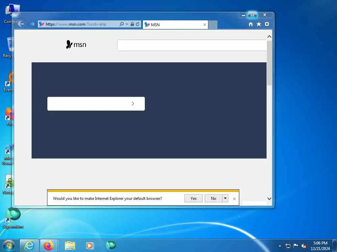Click into the MSN search box

[x=192, y=45]
